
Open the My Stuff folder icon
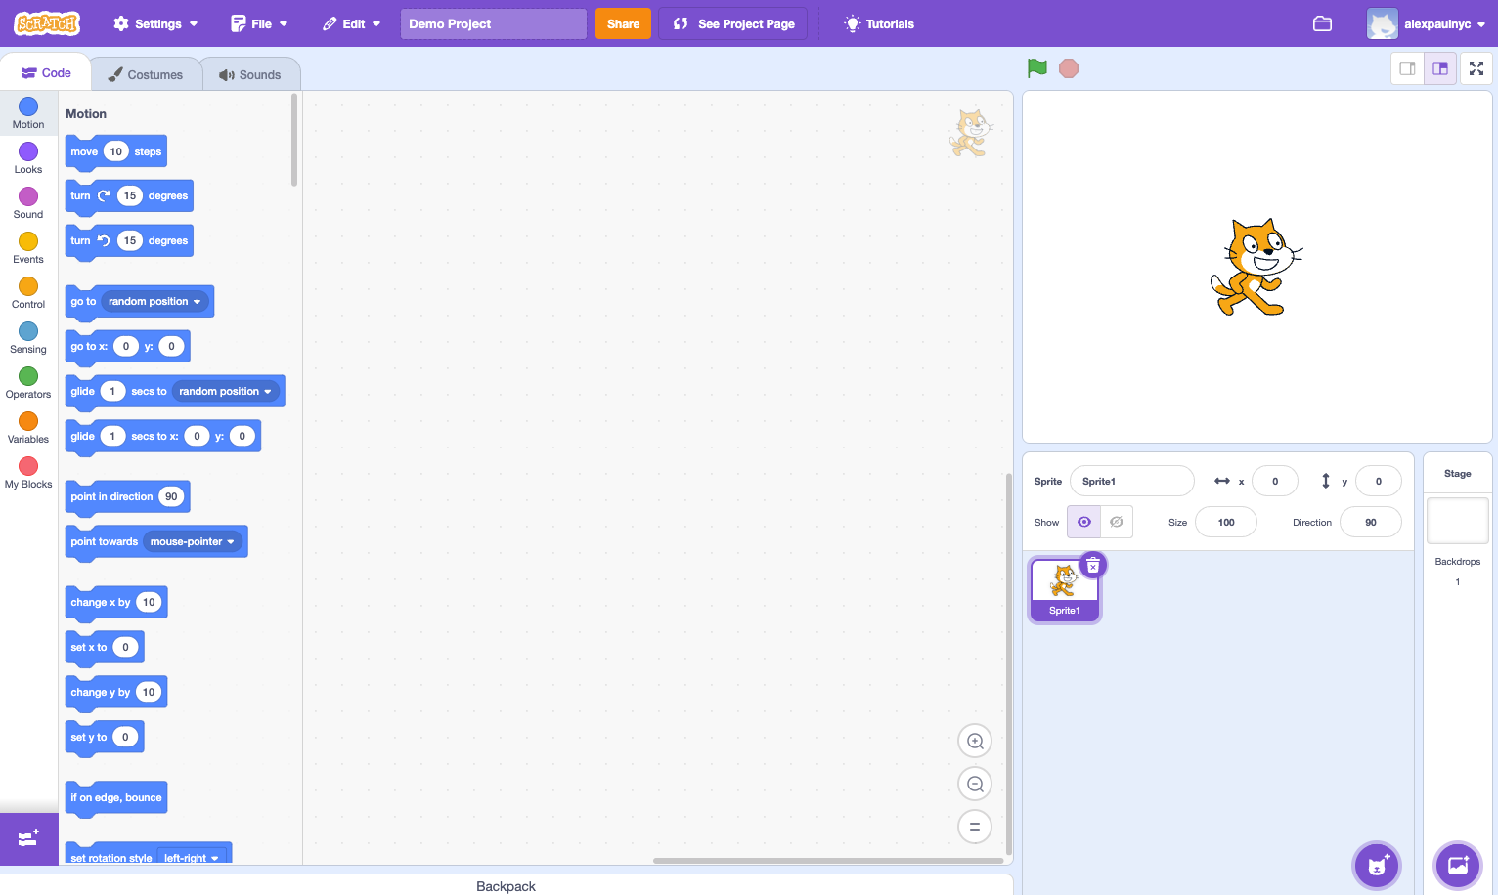pos(1322,23)
